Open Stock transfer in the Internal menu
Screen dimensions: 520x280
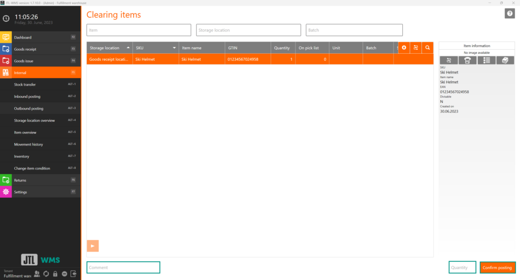coord(25,85)
